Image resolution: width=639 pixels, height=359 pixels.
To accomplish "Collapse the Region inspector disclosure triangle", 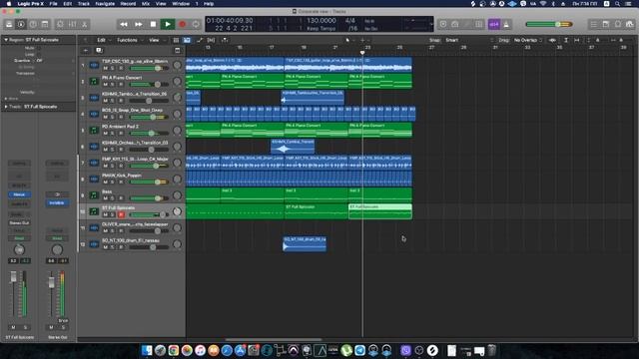I will pos(6,40).
